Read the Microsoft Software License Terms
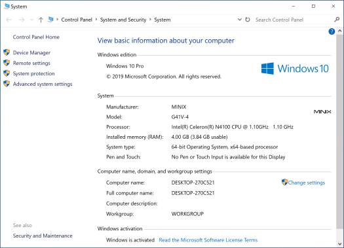Viewport: 344px width, 248px height. (208, 240)
